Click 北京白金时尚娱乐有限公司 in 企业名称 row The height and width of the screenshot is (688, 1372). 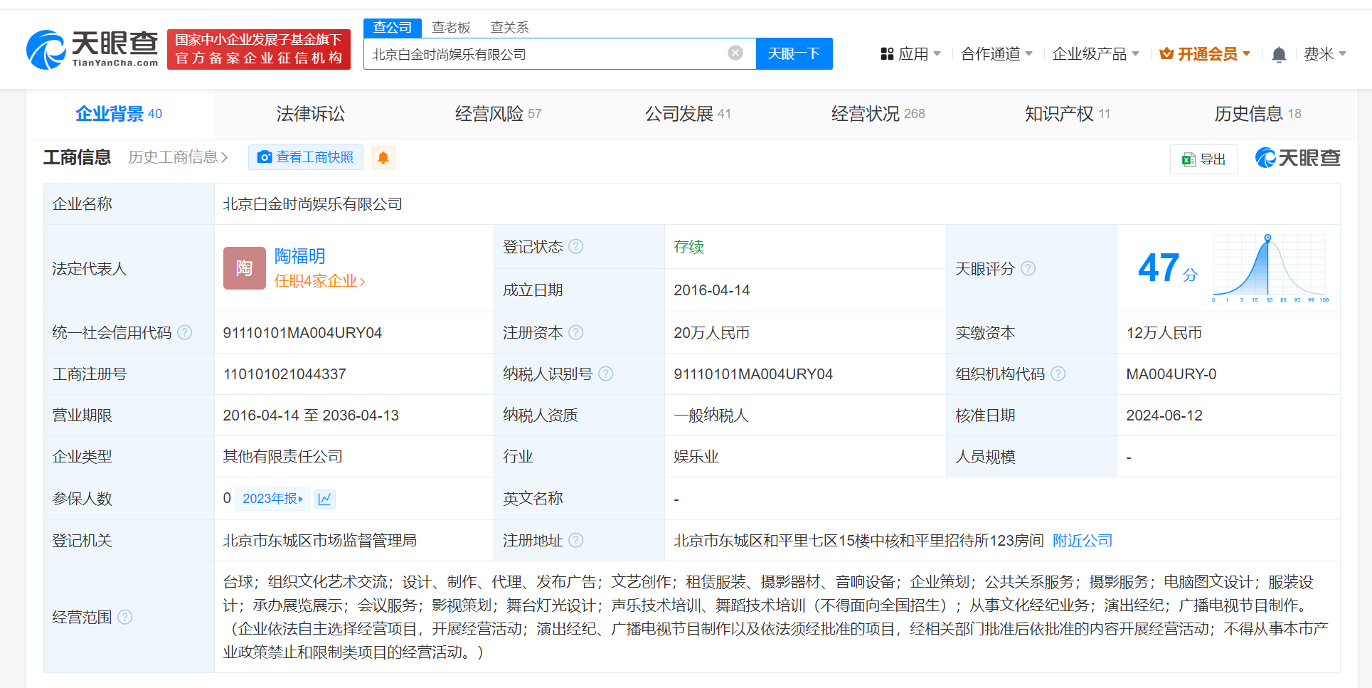(x=312, y=204)
